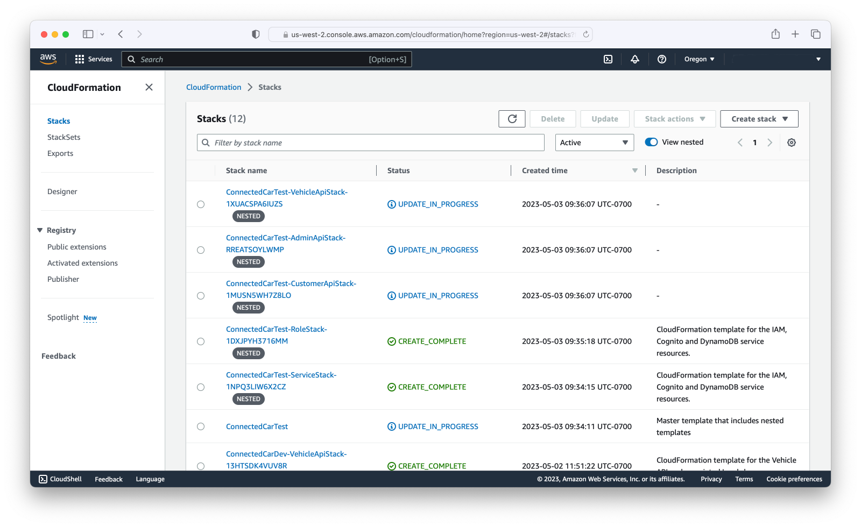Reload the page from address bar
The height and width of the screenshot is (527, 861).
coord(586,34)
